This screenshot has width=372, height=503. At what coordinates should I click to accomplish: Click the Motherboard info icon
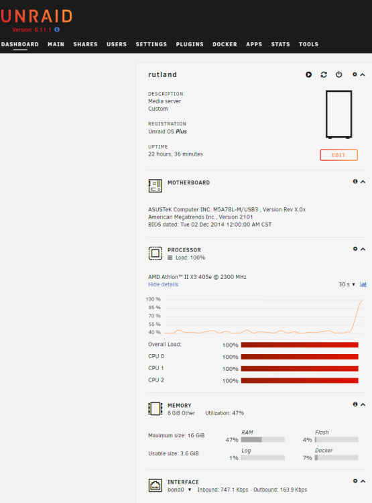coord(355,182)
